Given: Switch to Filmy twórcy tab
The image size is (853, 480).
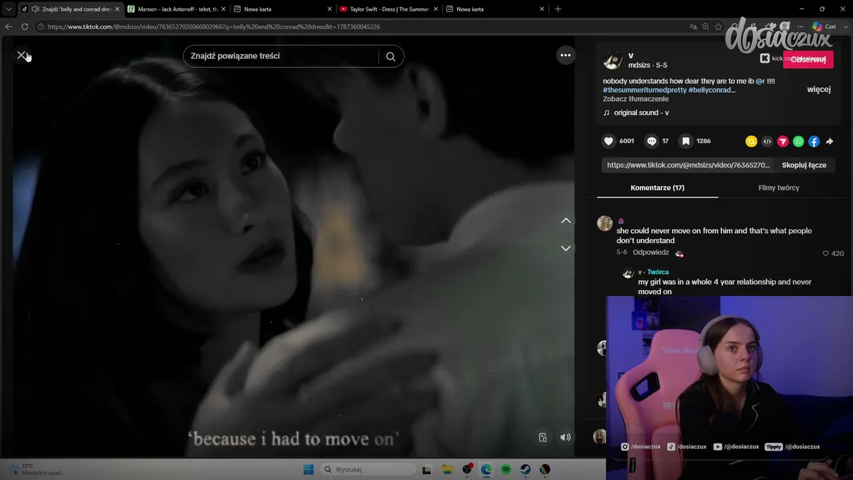Looking at the screenshot, I should pyautogui.click(x=778, y=188).
